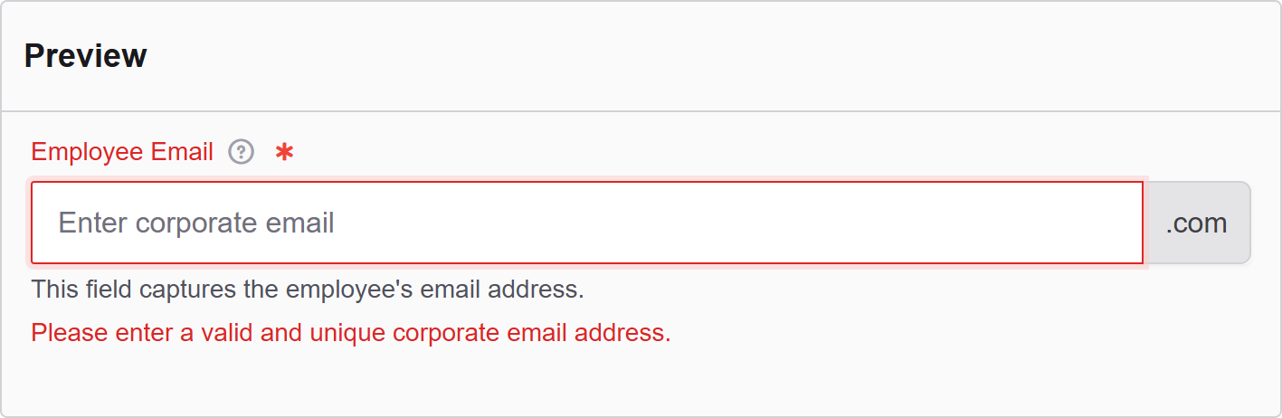Open the Employee Email help tooltip icon
The width and height of the screenshot is (1282, 418).
(x=241, y=152)
